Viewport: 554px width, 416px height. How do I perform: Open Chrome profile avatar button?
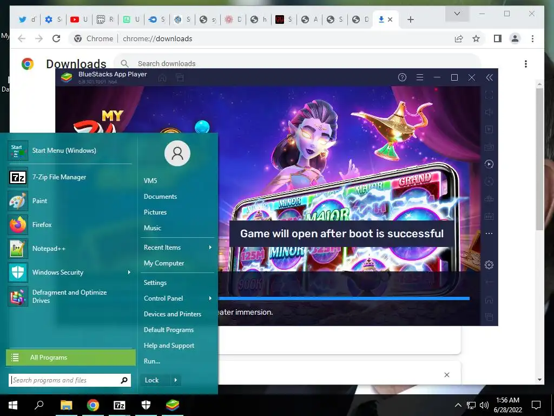515,38
